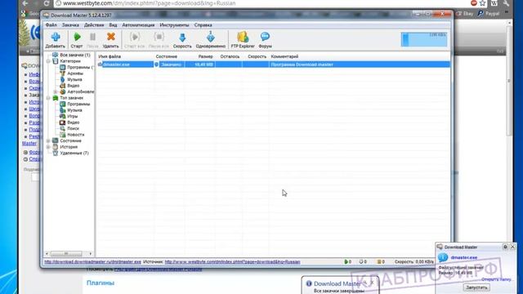523x294 pixels.
Task: Select the Архивы category
Action: click(75, 73)
